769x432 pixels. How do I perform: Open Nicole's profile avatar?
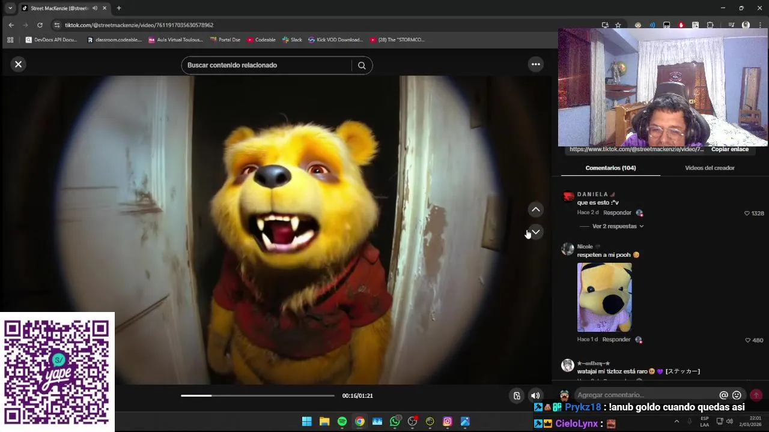pyautogui.click(x=568, y=250)
